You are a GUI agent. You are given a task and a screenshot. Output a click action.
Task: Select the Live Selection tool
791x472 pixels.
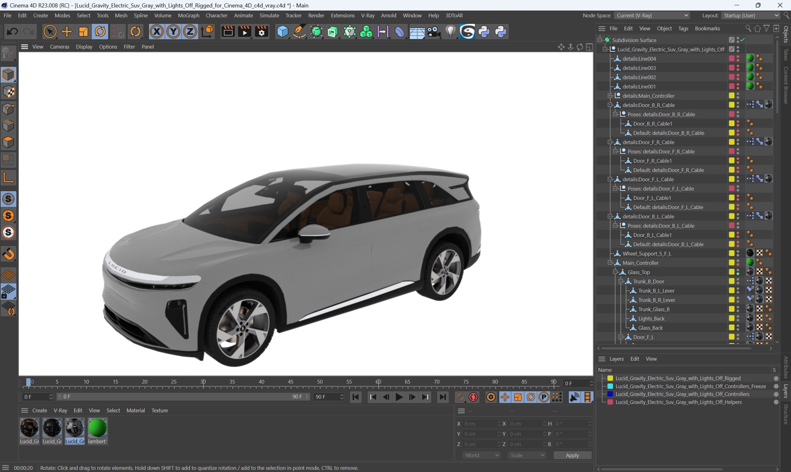50,32
